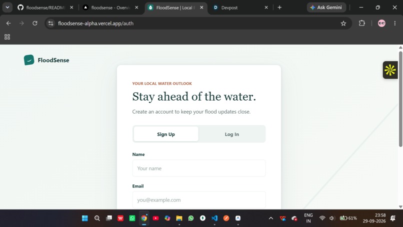Open the tab search dropdown arrow
This screenshot has height=227, width=403.
tap(7, 8)
